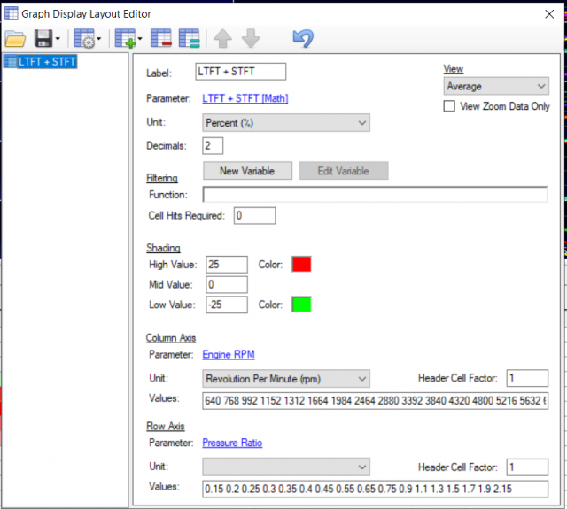Click the Engine RPM parameter link
Viewport: 567px width, 509px height.
tap(229, 354)
